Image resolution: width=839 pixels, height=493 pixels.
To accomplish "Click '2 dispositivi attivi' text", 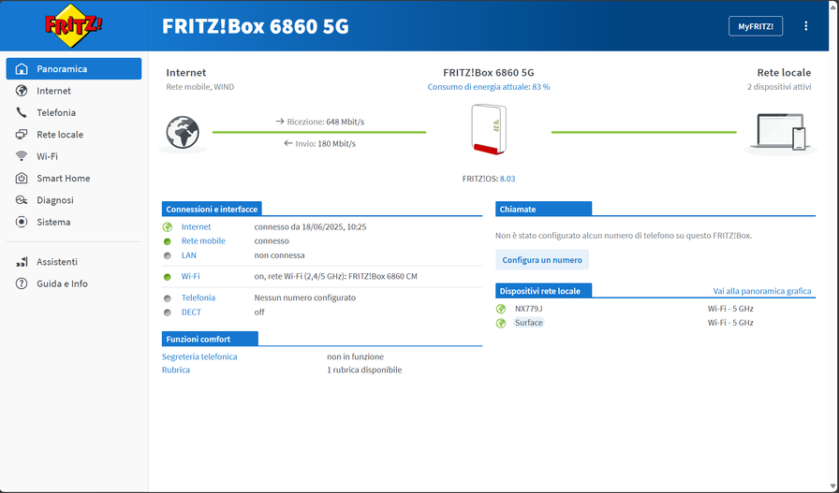I will (779, 87).
